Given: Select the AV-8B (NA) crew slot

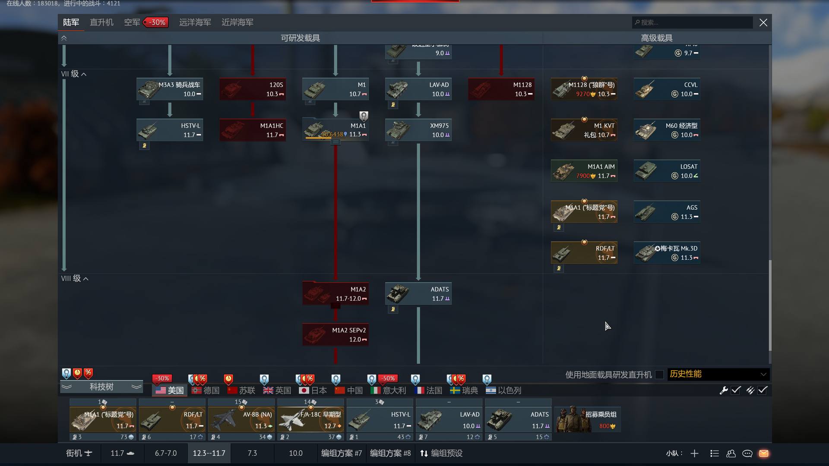Looking at the screenshot, I should pyautogui.click(x=241, y=420).
